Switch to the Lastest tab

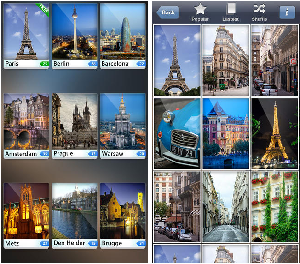click(231, 12)
